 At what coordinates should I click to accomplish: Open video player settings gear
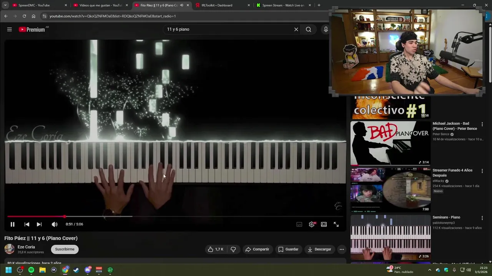click(312, 224)
